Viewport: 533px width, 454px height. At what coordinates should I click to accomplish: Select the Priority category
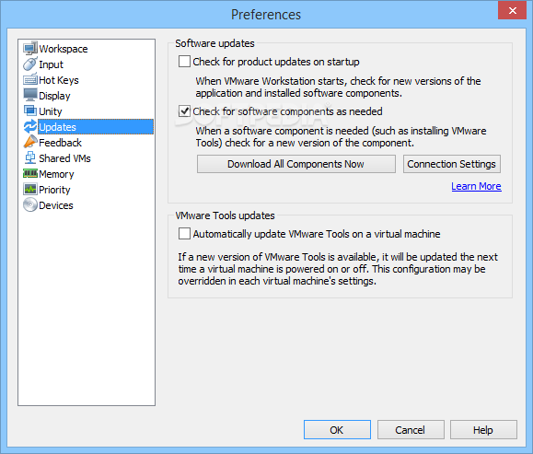pos(54,190)
